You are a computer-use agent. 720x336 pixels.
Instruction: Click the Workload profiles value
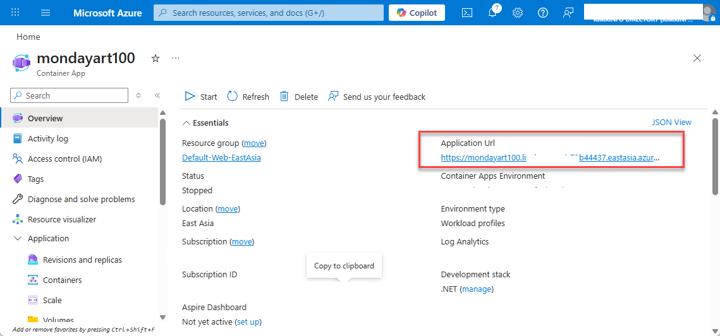point(473,224)
